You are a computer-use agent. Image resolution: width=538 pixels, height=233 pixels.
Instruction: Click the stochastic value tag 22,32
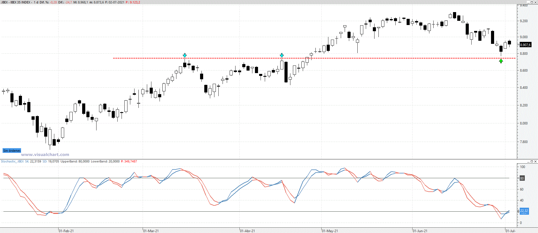pyautogui.click(x=524, y=211)
